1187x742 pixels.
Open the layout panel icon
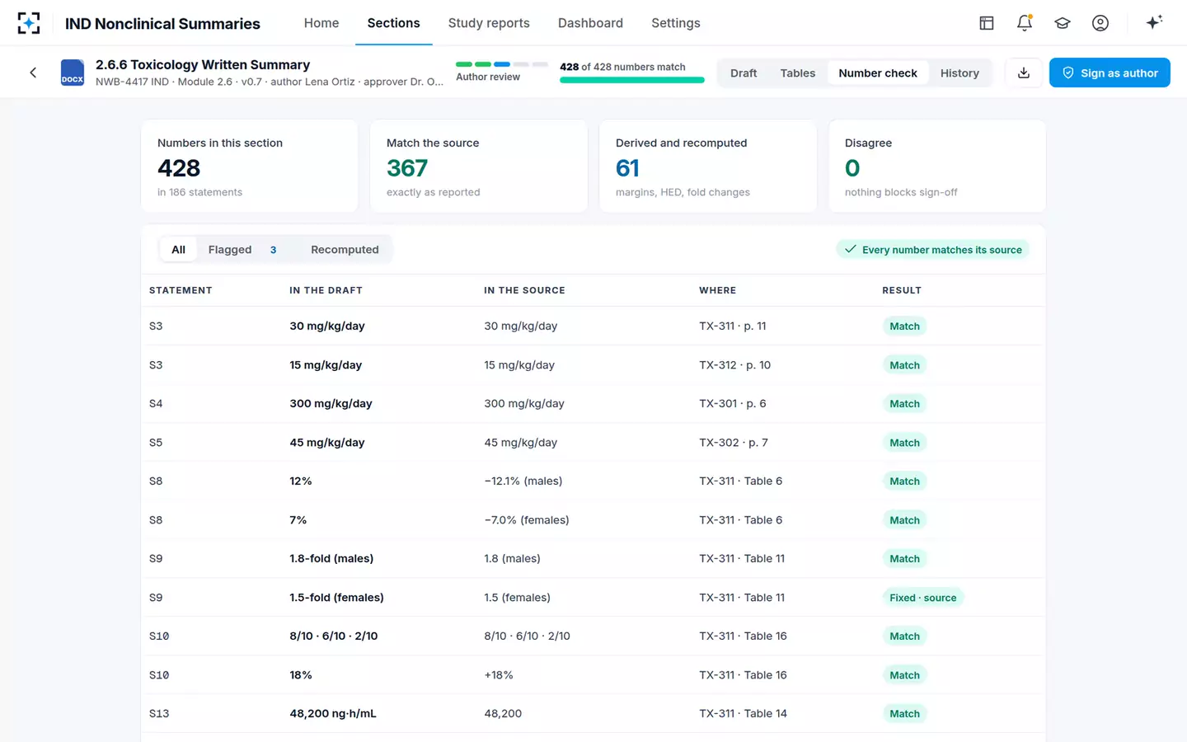pyautogui.click(x=987, y=23)
